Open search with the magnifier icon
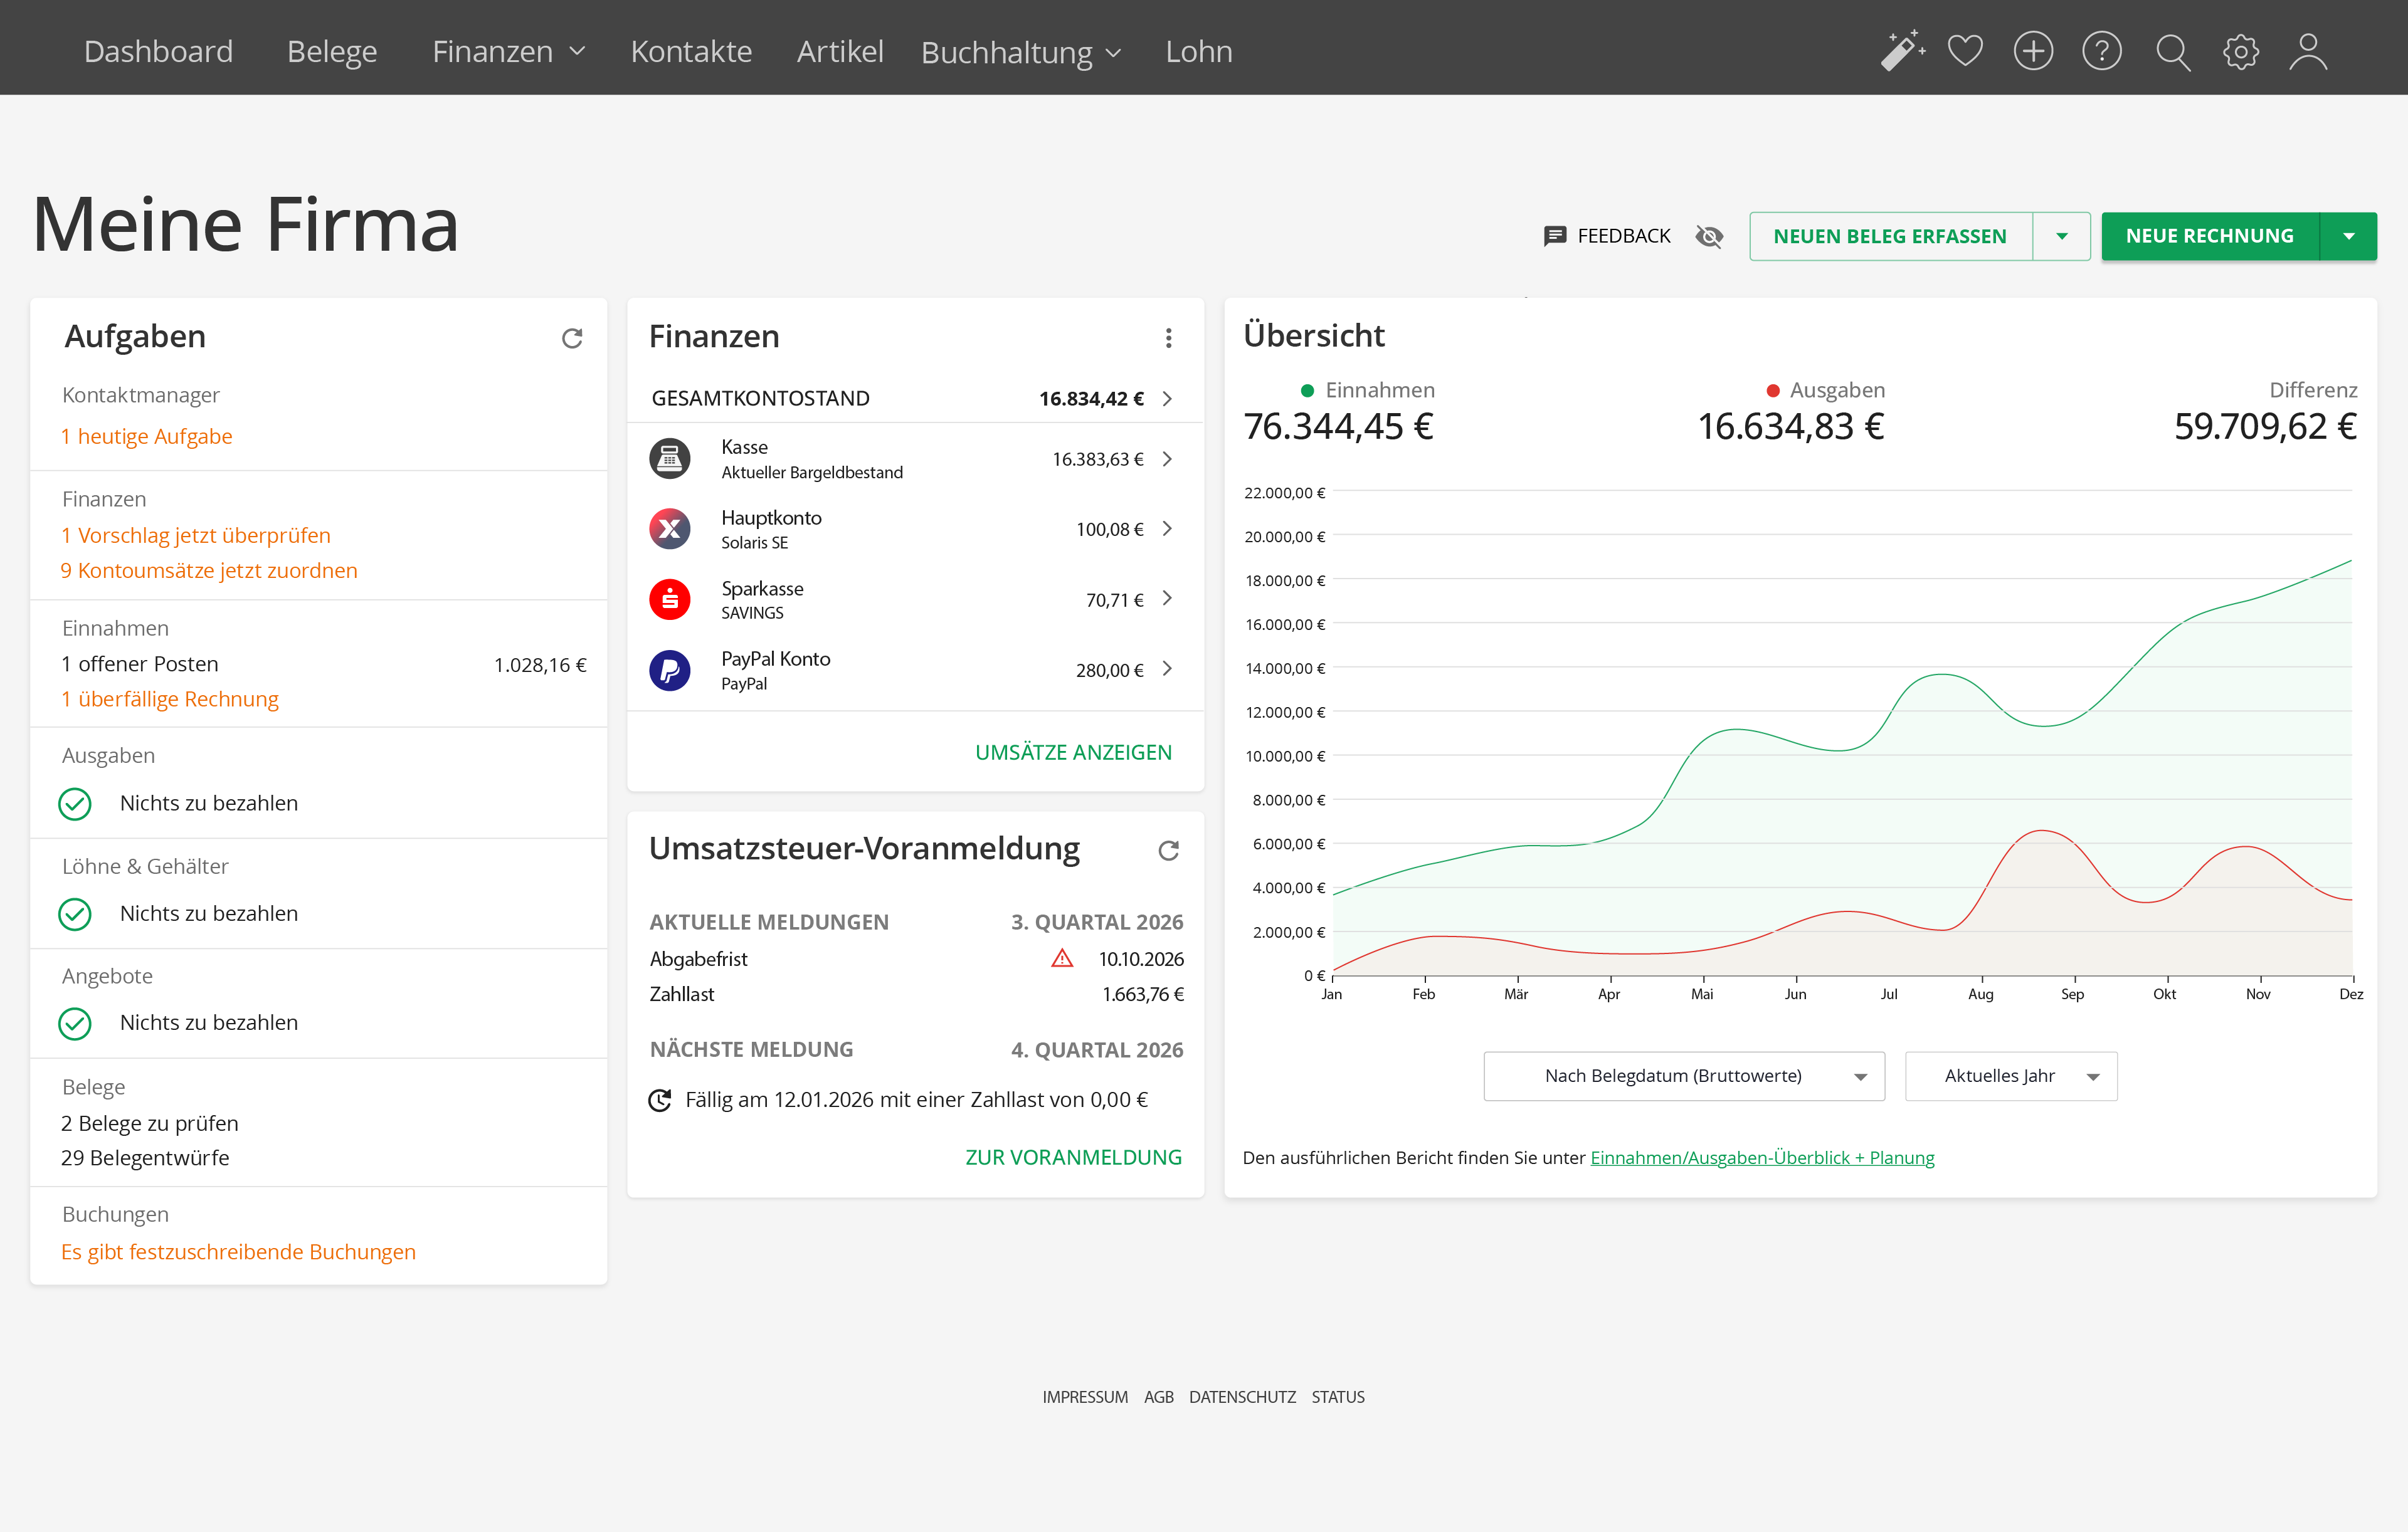 tap(2172, 51)
